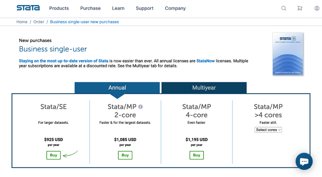Image resolution: width=322 pixels, height=177 pixels.
Task: Select the Annual tab
Action: [117, 88]
